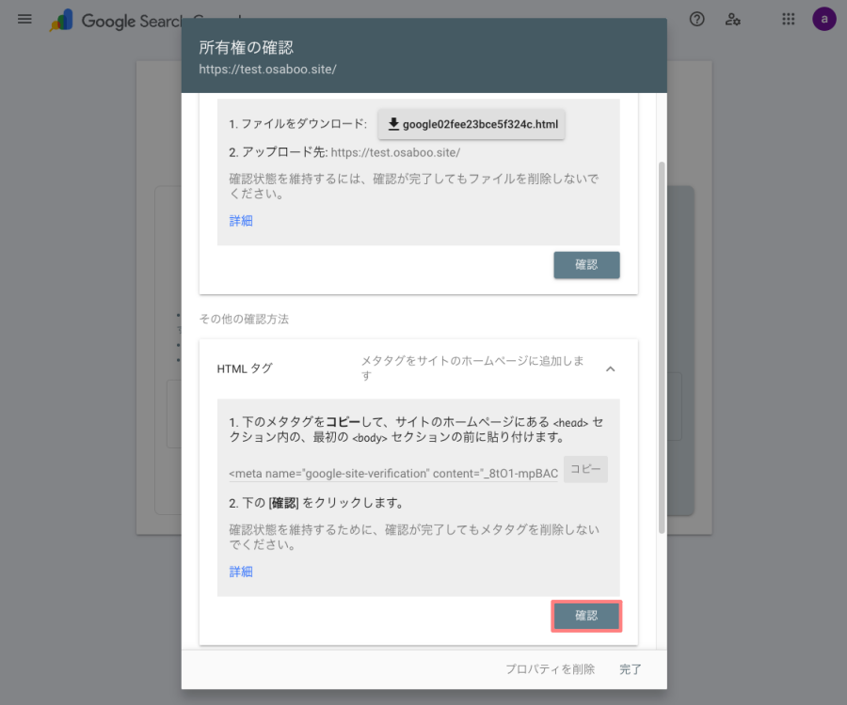
Task: Click 詳細 link in HTML file section
Action: click(241, 221)
